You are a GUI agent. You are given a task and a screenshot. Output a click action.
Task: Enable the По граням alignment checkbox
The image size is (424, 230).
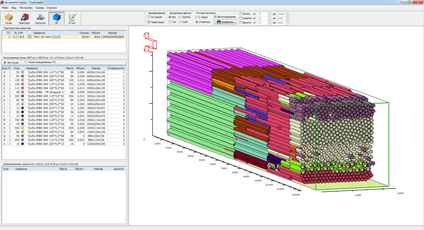[149, 17]
